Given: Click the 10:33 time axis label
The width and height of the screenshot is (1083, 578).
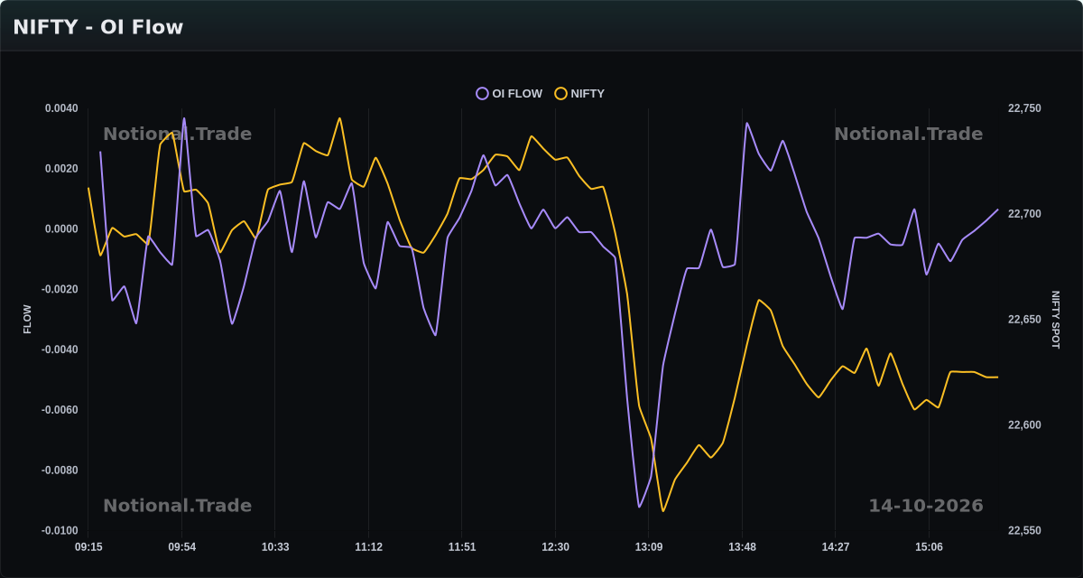Looking at the screenshot, I should (x=275, y=547).
